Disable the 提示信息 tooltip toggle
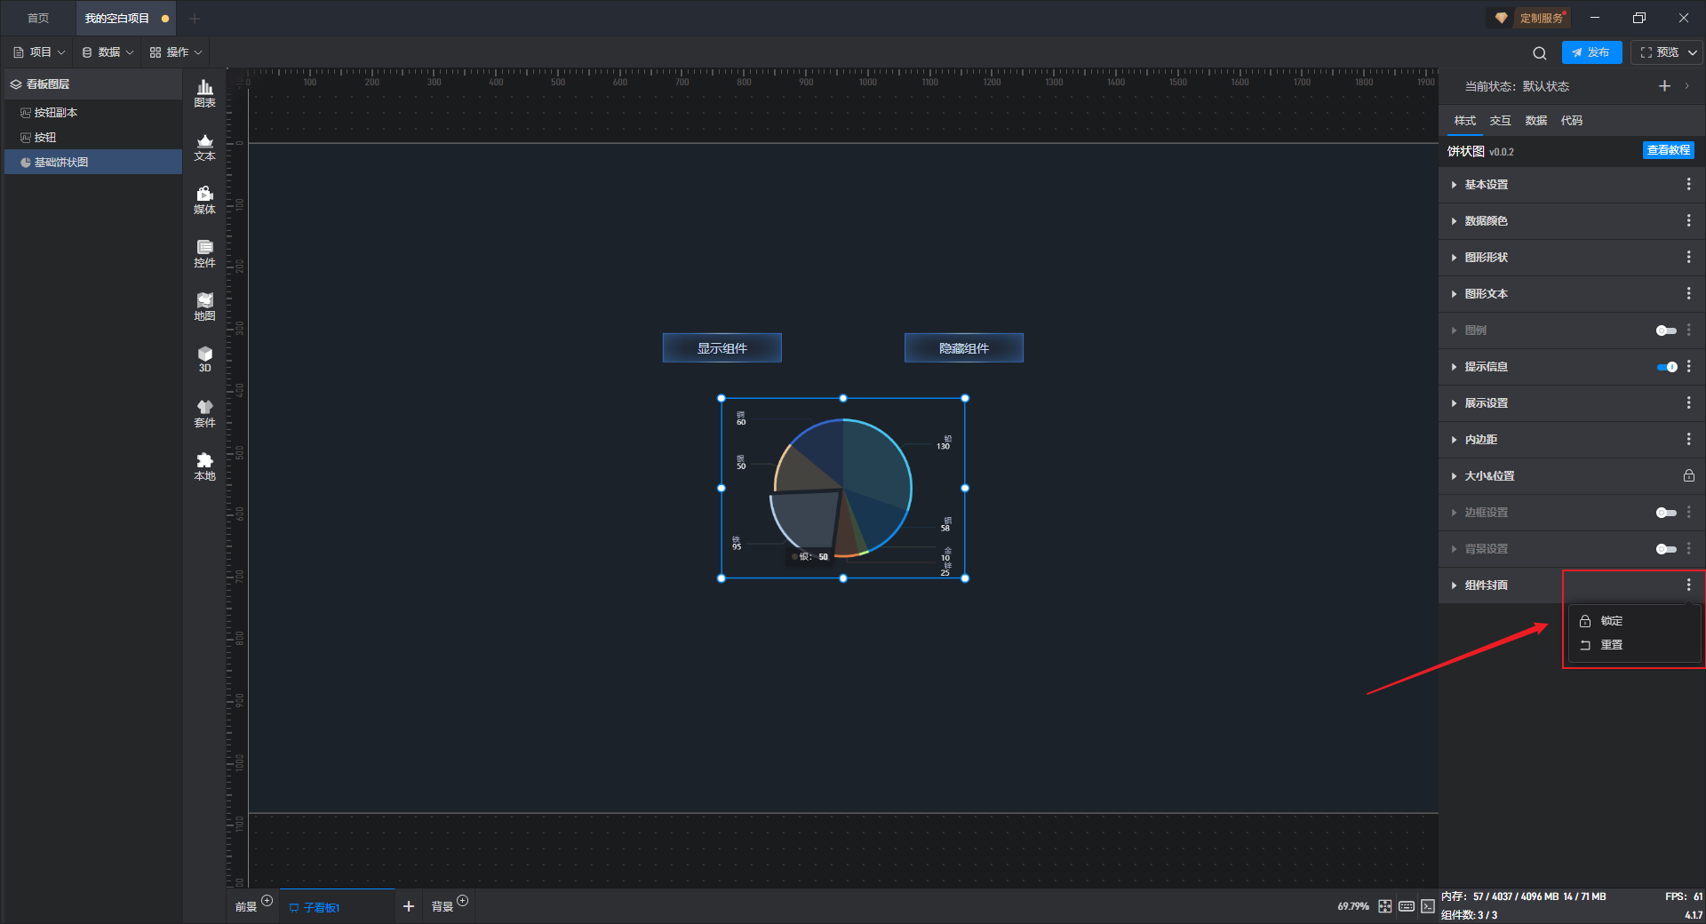 coord(1666,367)
